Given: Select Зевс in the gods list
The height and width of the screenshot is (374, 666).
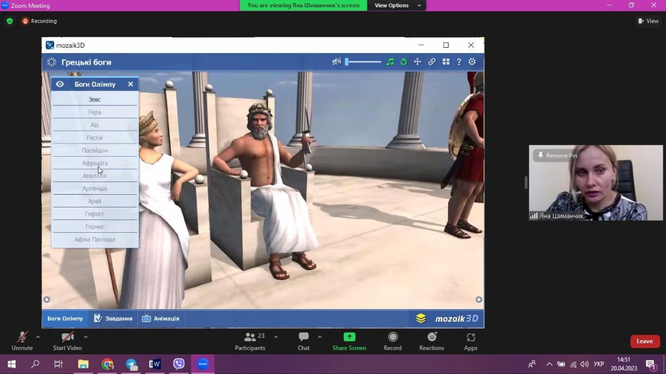Looking at the screenshot, I should pos(95,99).
